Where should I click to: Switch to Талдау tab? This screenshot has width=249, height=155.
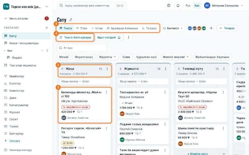point(149,28)
